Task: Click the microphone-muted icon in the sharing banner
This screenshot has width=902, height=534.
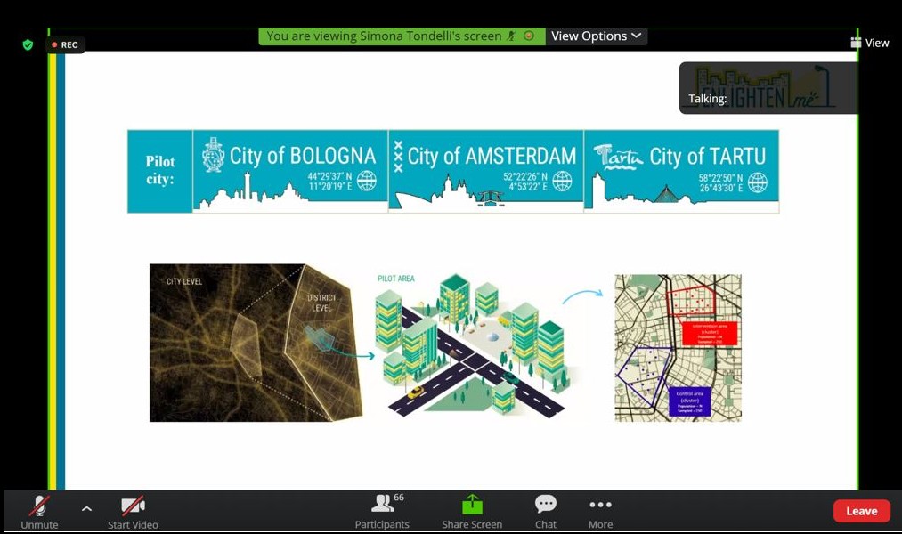Action: [511, 36]
